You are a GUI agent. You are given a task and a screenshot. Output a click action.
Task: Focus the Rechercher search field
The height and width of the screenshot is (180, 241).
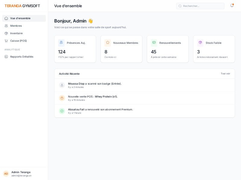click(x=202, y=6)
